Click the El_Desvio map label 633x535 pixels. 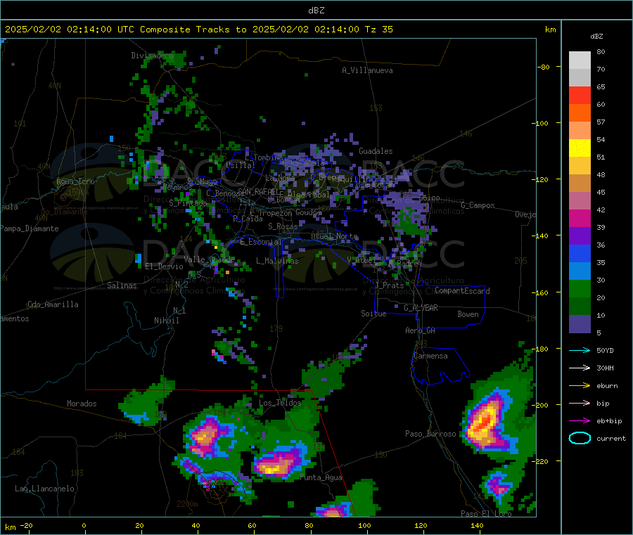click(164, 266)
